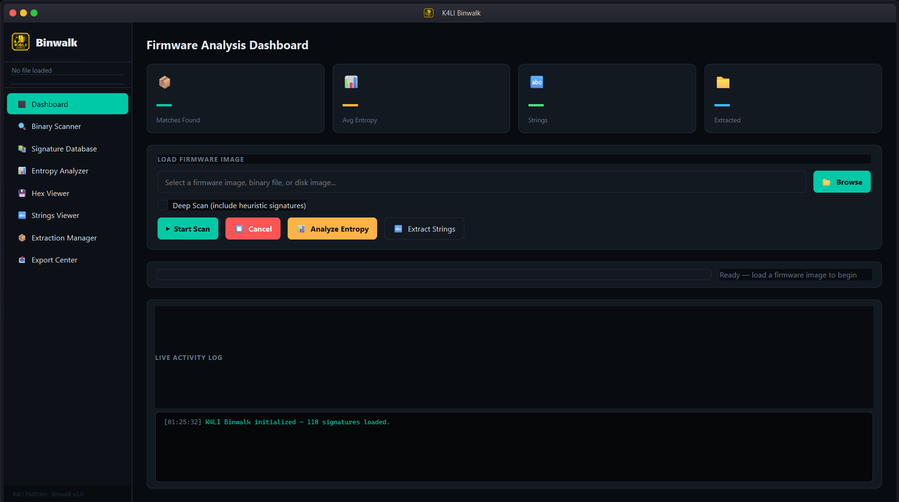The height and width of the screenshot is (502, 899).
Task: Go to Binary Scanner
Action: [67, 126]
